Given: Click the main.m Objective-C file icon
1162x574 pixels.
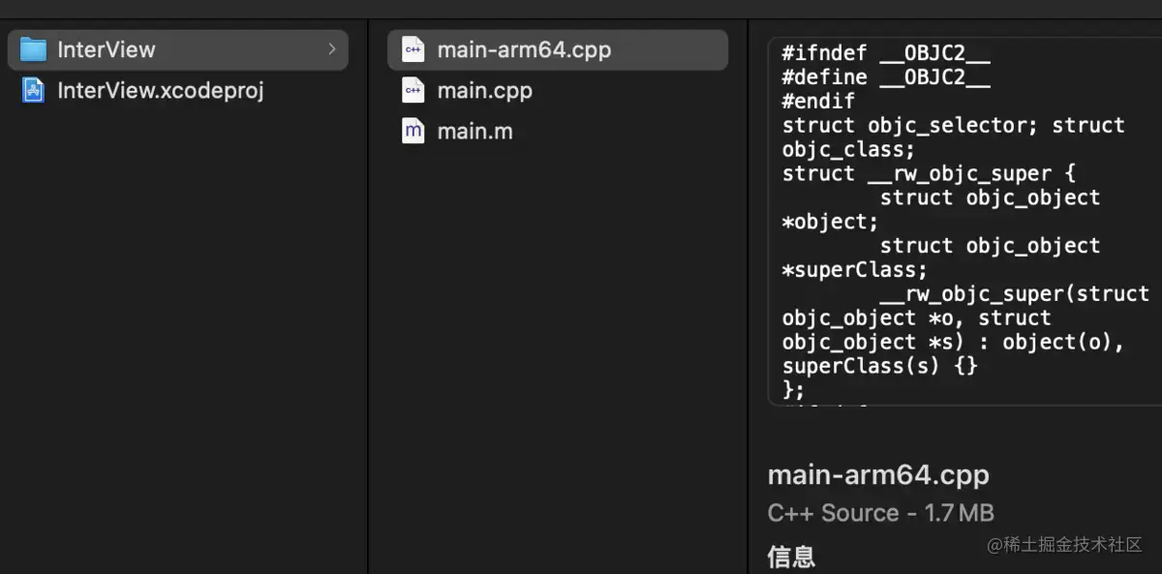Looking at the screenshot, I should tap(413, 131).
